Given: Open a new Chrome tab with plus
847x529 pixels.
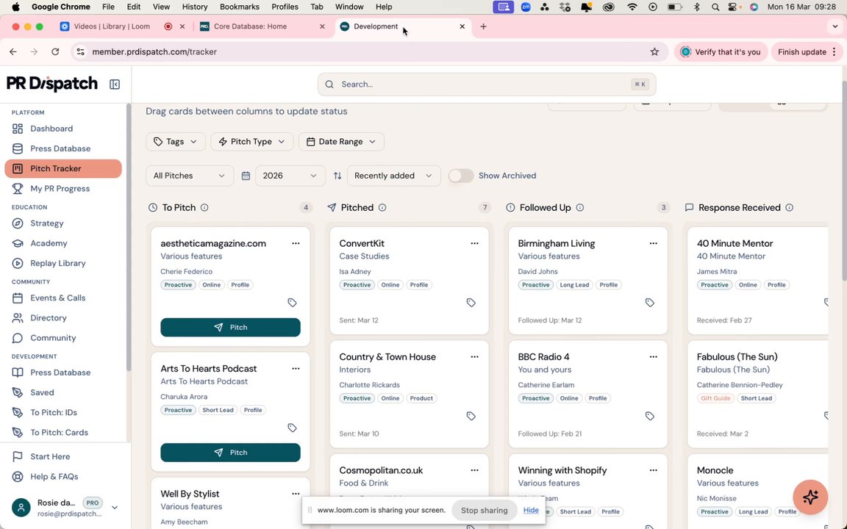Looking at the screenshot, I should point(484,26).
